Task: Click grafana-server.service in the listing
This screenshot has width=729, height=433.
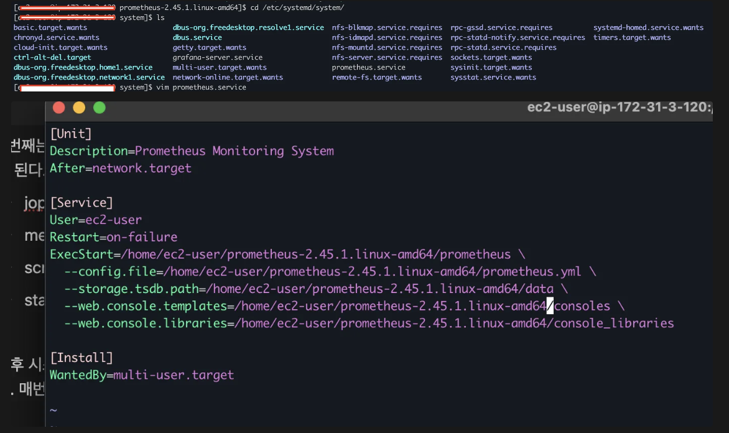Action: pyautogui.click(x=218, y=57)
